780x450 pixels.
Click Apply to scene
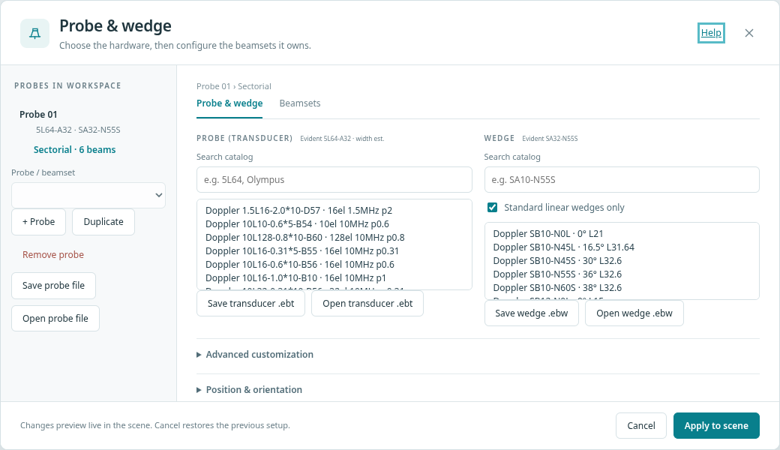[716, 426]
